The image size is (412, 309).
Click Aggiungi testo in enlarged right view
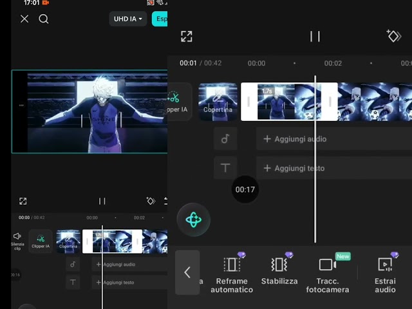pyautogui.click(x=334, y=168)
